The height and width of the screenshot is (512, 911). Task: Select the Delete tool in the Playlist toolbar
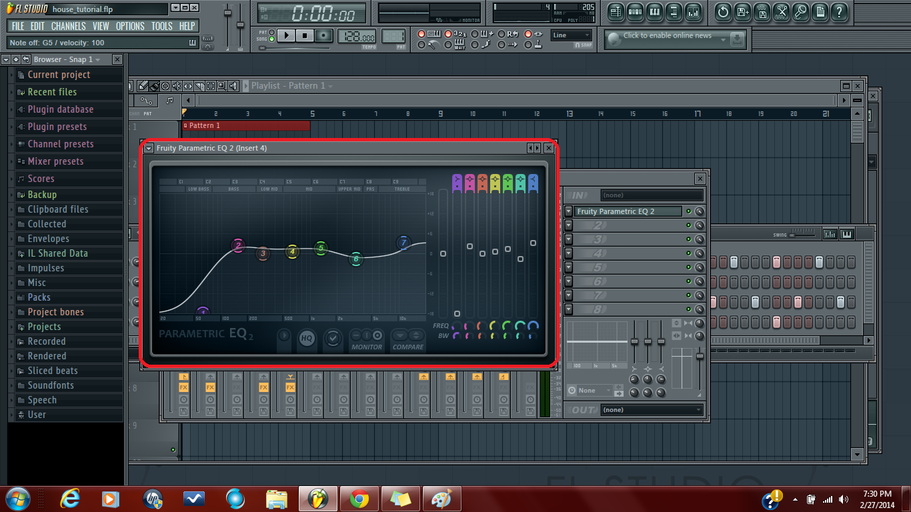tap(165, 86)
